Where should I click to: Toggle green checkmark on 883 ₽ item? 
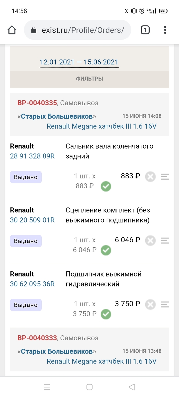tap(106, 186)
